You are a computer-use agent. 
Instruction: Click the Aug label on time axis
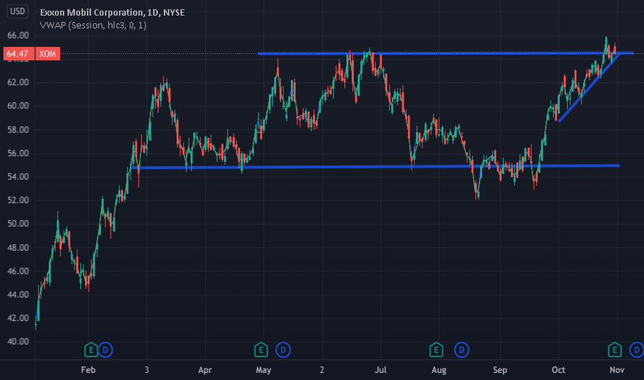coord(439,370)
